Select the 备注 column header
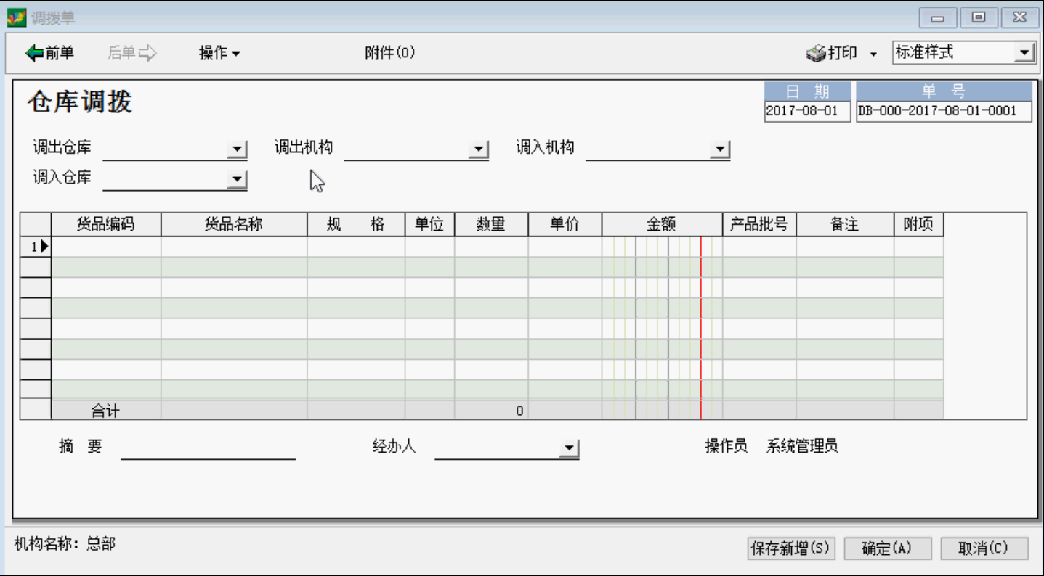This screenshot has height=576, width=1044. (845, 225)
